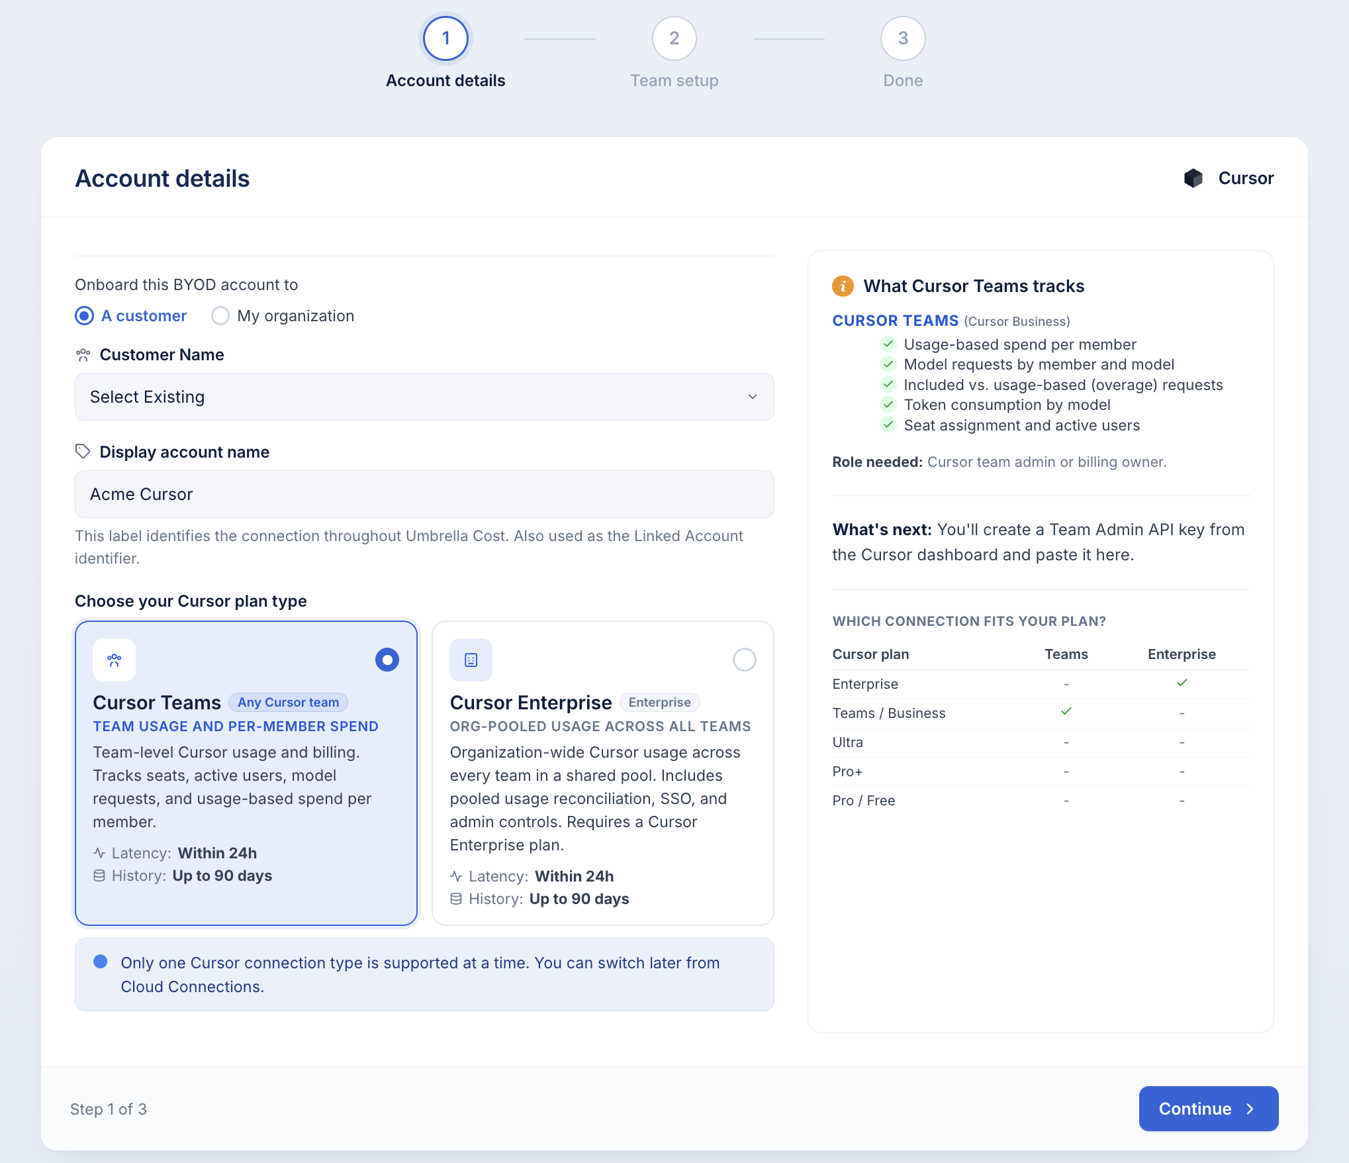Click the Enterprise column header
The width and height of the screenshot is (1349, 1163).
point(1182,654)
